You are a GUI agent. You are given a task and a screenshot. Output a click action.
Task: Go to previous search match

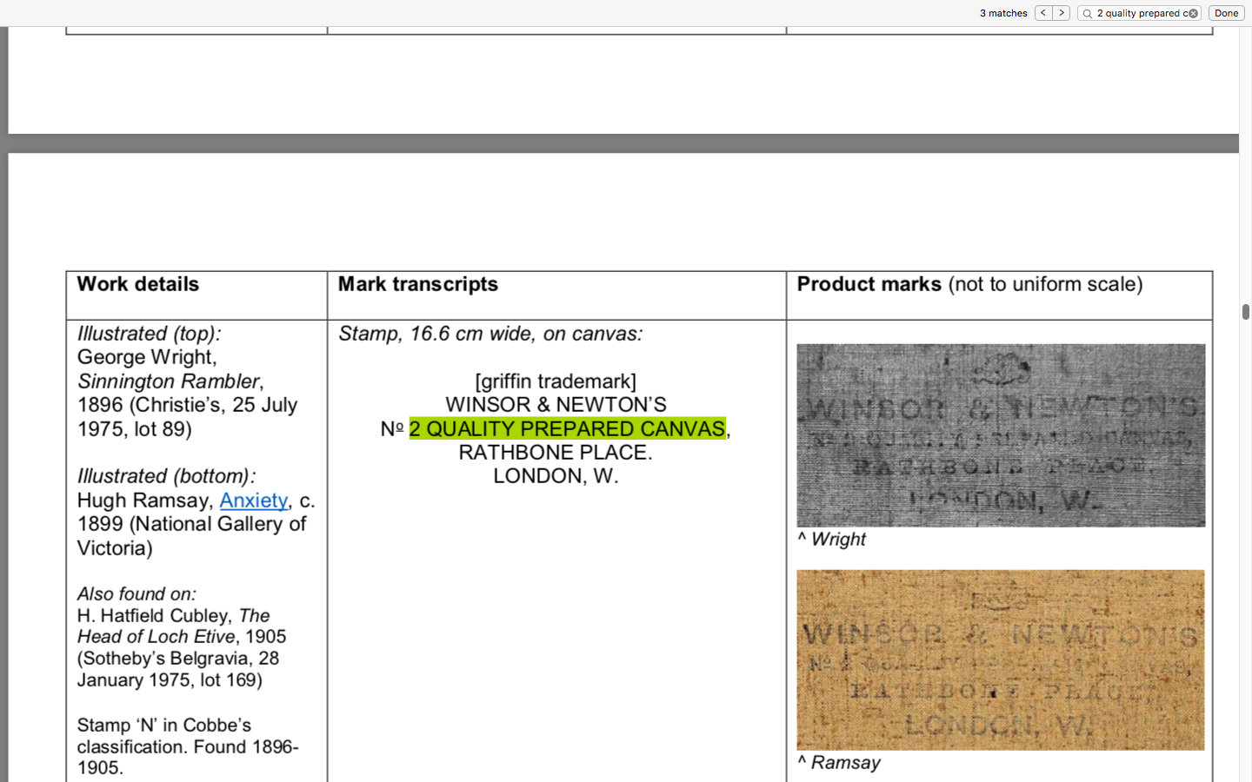click(1043, 13)
